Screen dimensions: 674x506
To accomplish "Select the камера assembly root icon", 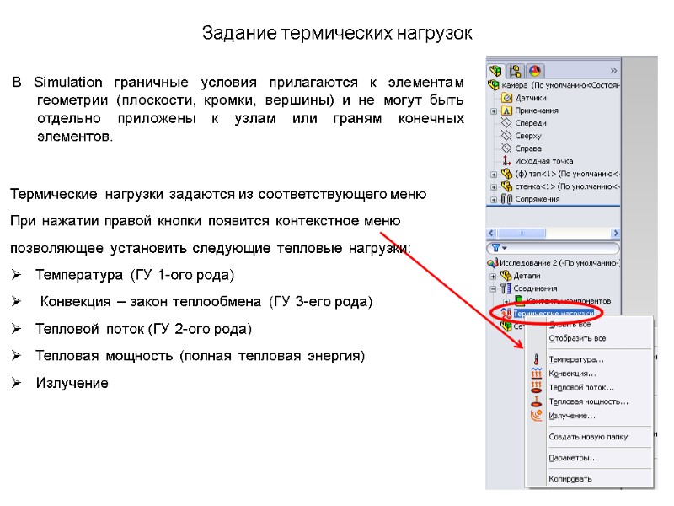I will [x=494, y=85].
